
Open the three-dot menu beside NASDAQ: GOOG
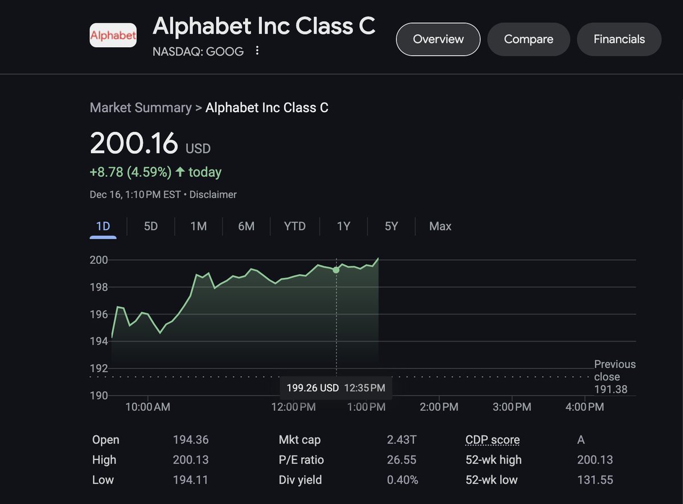257,51
